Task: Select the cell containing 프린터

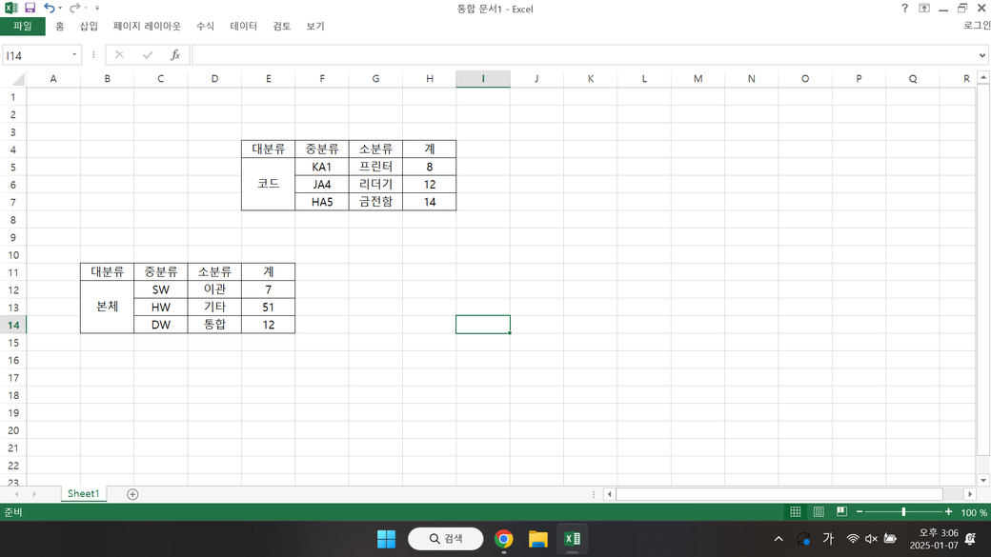Action: tap(375, 167)
